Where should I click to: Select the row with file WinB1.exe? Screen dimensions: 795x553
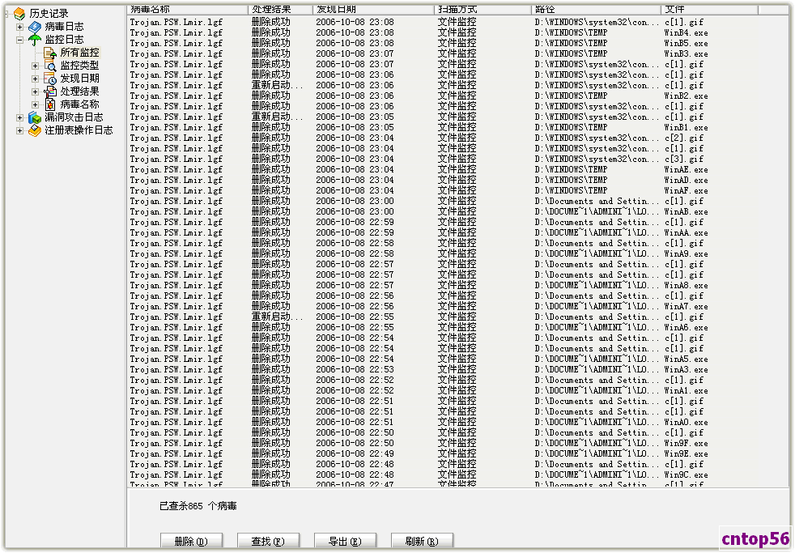pyautogui.click(x=458, y=128)
